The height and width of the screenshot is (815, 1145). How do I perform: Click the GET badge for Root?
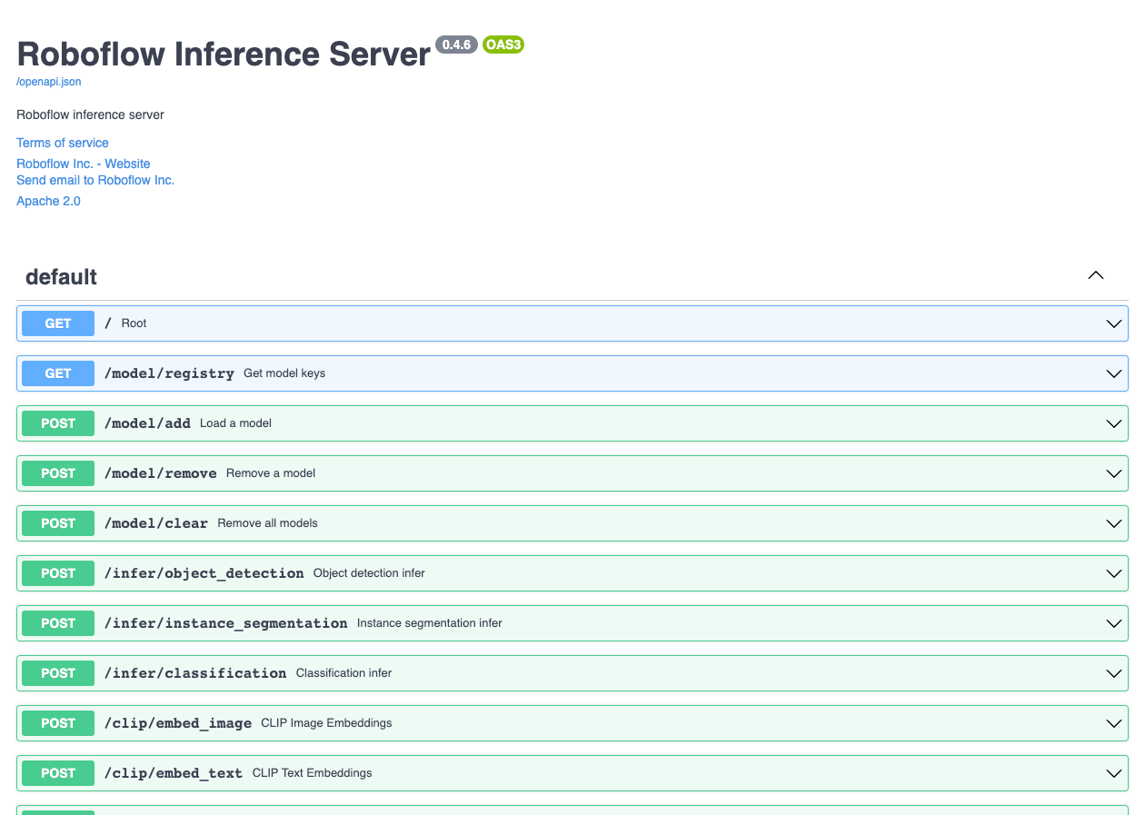pyautogui.click(x=58, y=323)
